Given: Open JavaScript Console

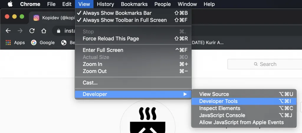Looking at the screenshot, I should [222, 115].
